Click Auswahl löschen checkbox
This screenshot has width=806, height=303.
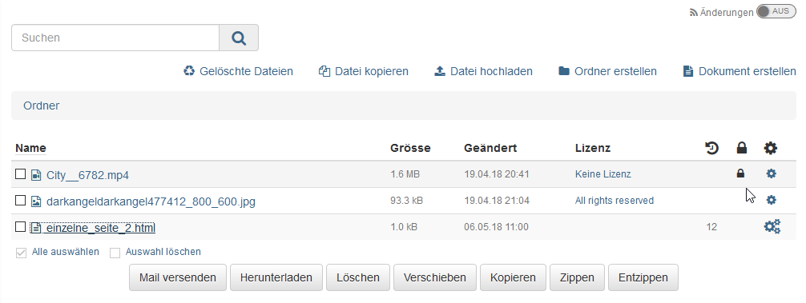click(115, 253)
